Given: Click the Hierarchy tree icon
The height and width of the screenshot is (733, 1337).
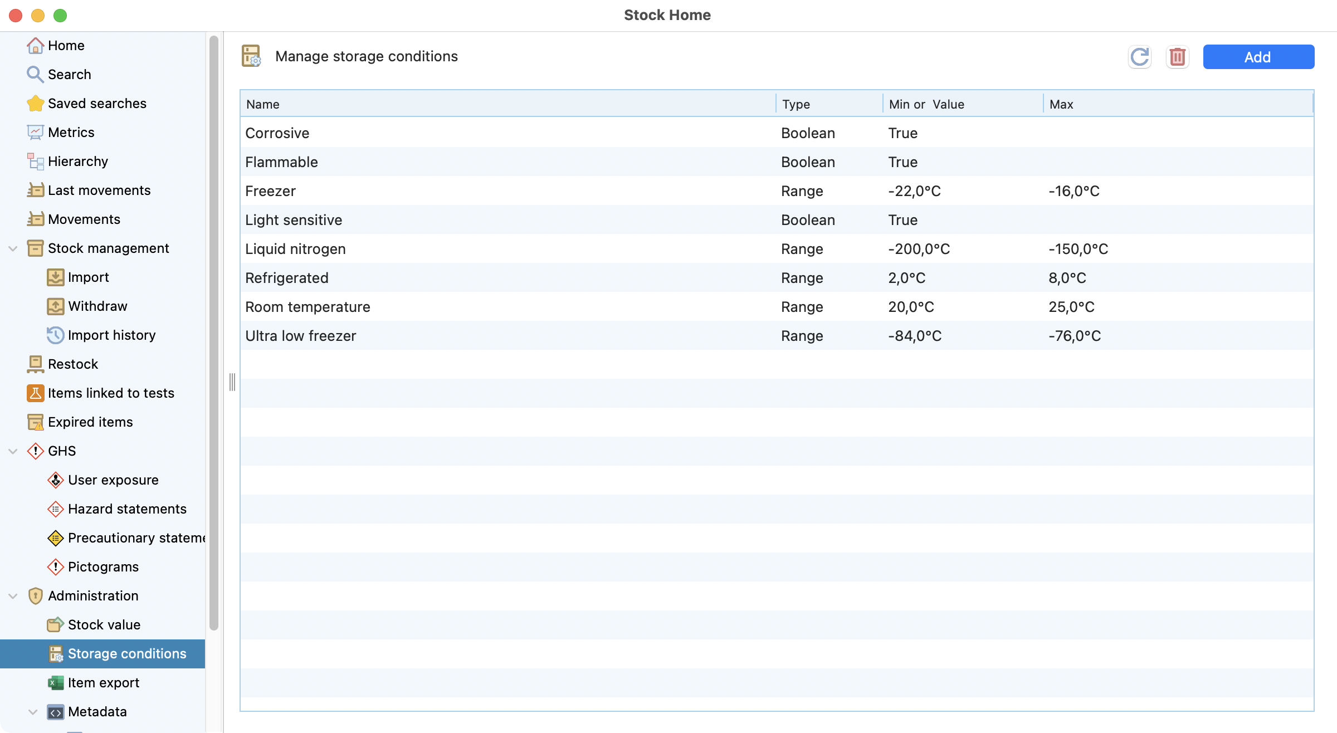Looking at the screenshot, I should [x=35, y=162].
